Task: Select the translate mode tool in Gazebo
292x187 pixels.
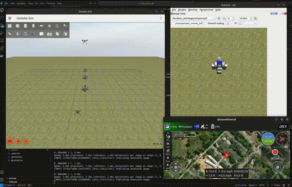Action: [x=18, y=34]
